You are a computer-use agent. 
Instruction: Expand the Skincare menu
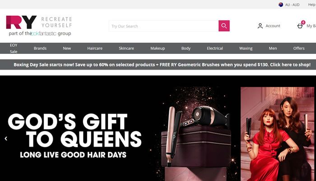[126, 48]
